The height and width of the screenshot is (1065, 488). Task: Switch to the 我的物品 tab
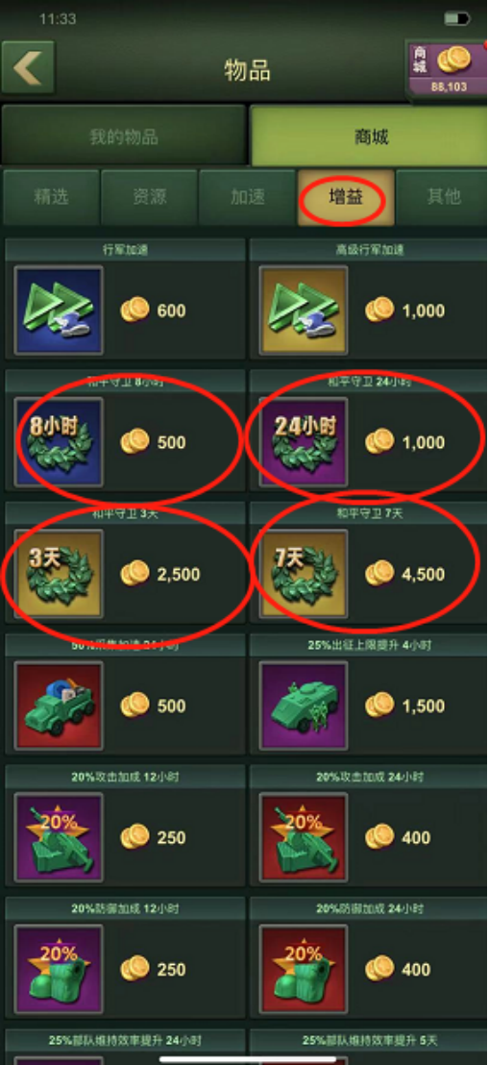pos(124,136)
